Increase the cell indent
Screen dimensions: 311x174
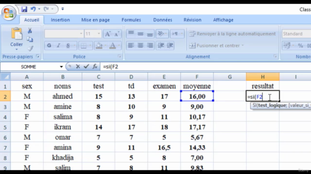point(170,45)
